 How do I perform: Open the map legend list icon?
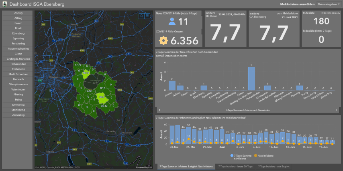tap(147, 16)
